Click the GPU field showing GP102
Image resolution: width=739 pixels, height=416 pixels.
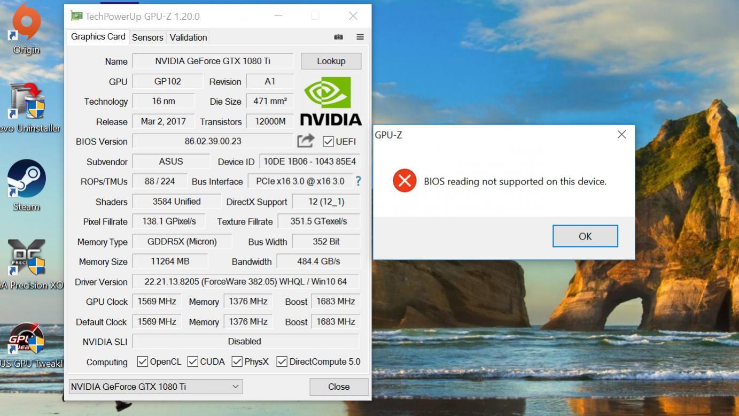coord(167,81)
